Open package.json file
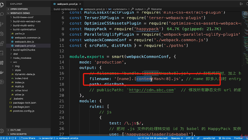Image resolution: width=248 pixels, height=140 pixels. pos(29,107)
